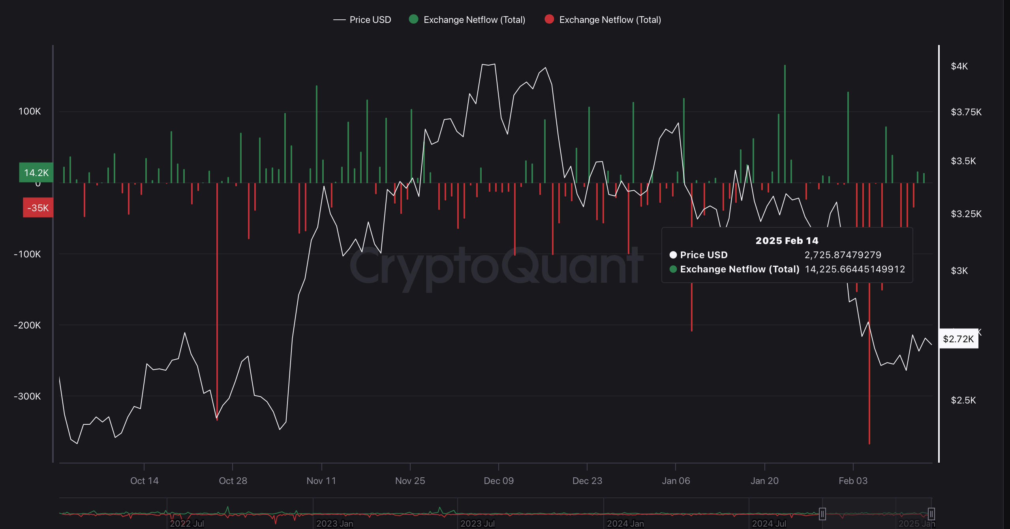Click the red -35K value badge on left axis
Viewport: 1010px width, 529px height.
pyautogui.click(x=38, y=208)
